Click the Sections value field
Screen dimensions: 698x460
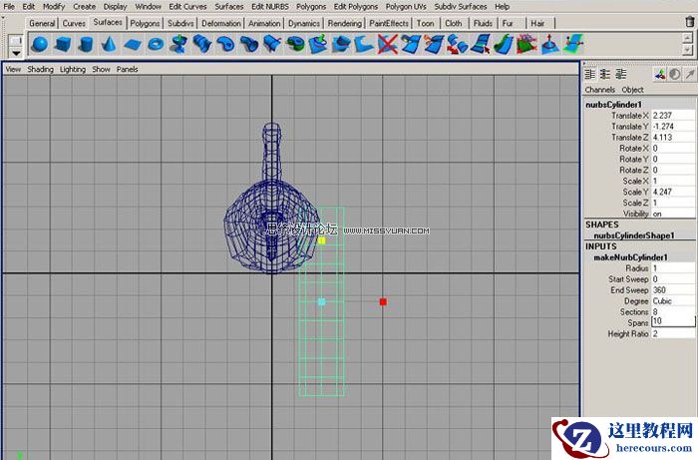pos(673,311)
